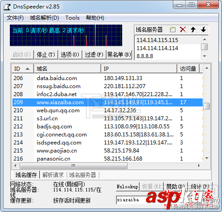Click the request rate graph display
Viewport: 222px width, 212px height.
click(66, 35)
